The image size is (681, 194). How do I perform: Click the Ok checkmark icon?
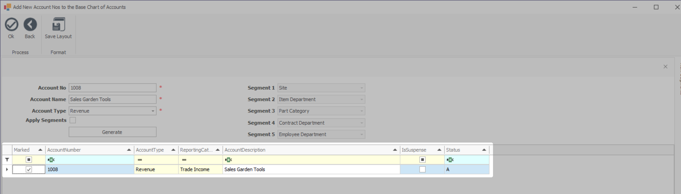click(x=11, y=25)
